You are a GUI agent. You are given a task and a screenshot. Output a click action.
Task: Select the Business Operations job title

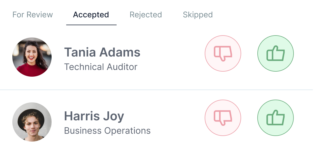tap(107, 131)
